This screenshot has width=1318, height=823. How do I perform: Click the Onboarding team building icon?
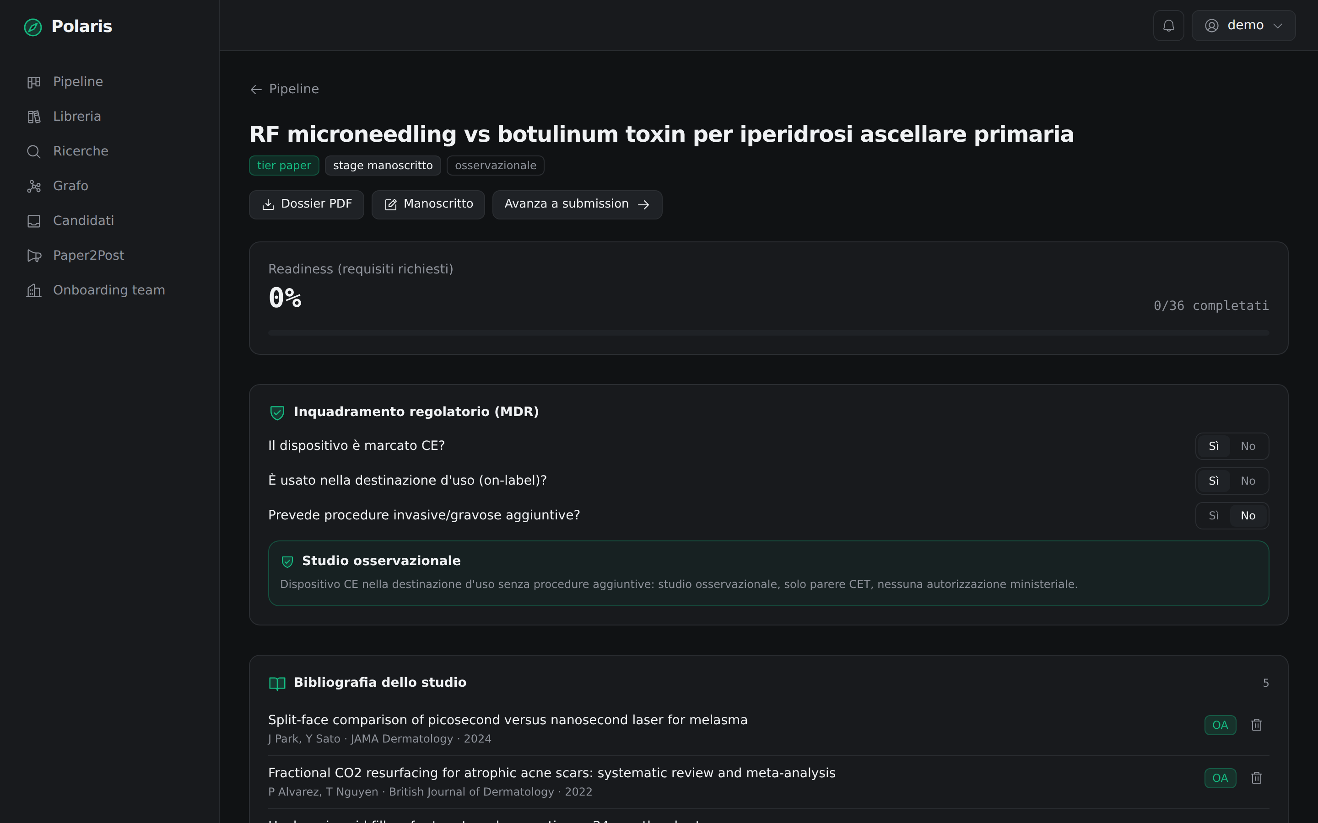[x=34, y=291]
